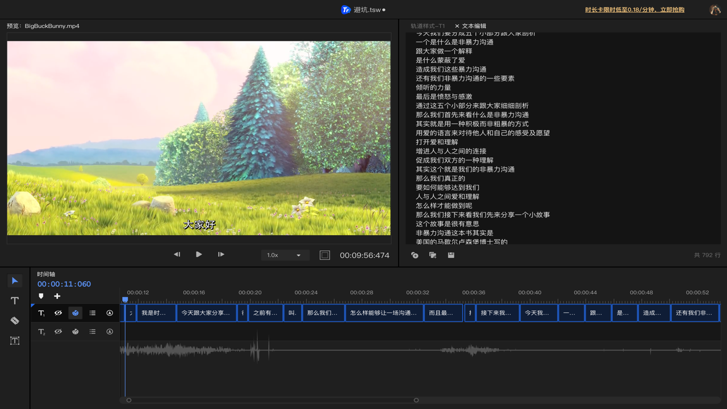The height and width of the screenshot is (409, 727).
Task: Open T1 track style palette icon
Action: pos(76,313)
